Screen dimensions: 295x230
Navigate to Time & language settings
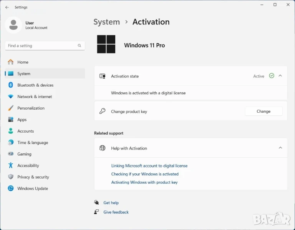(x=33, y=143)
